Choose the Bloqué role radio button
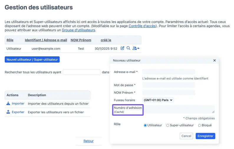Viewport: 234px width, 149px height. (200, 125)
